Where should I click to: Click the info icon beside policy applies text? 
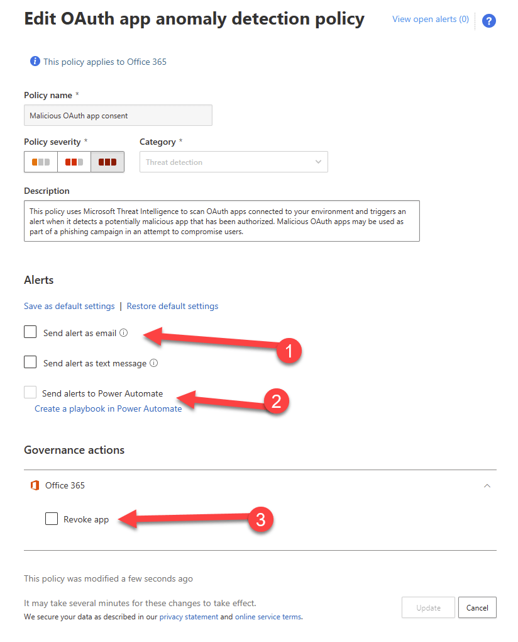click(x=35, y=62)
